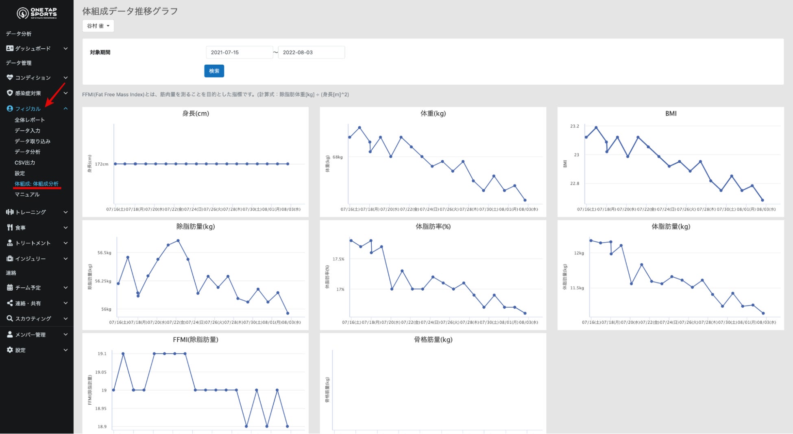Collapse the フィジカル menu chevron

pos(65,108)
